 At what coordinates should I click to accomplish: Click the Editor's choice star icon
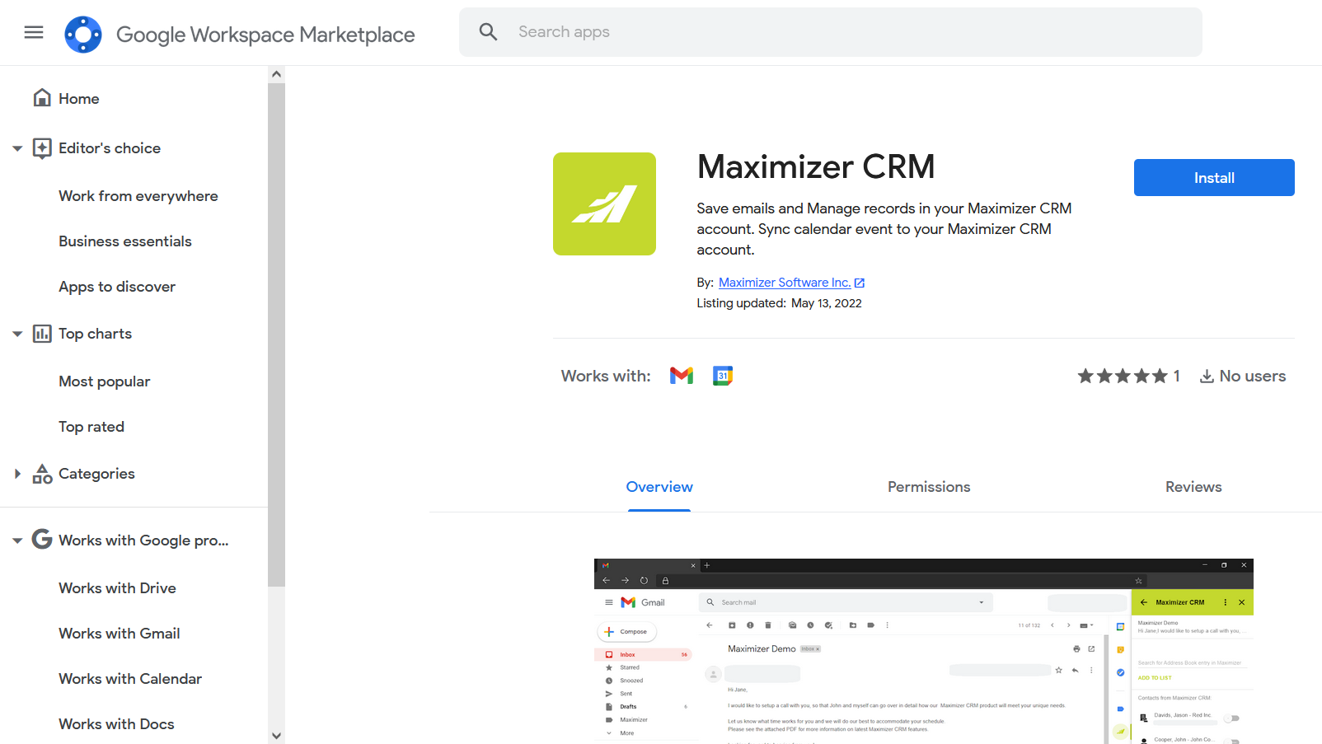tap(42, 148)
